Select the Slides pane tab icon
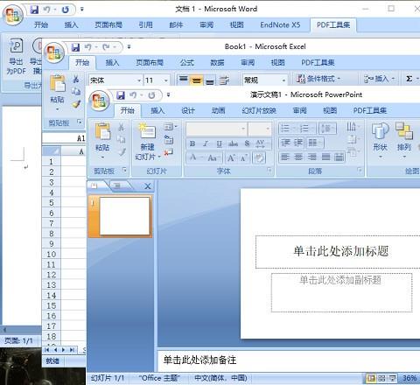The image size is (420, 385). click(x=94, y=185)
